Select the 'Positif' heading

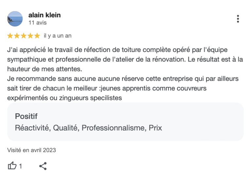coord(26,116)
